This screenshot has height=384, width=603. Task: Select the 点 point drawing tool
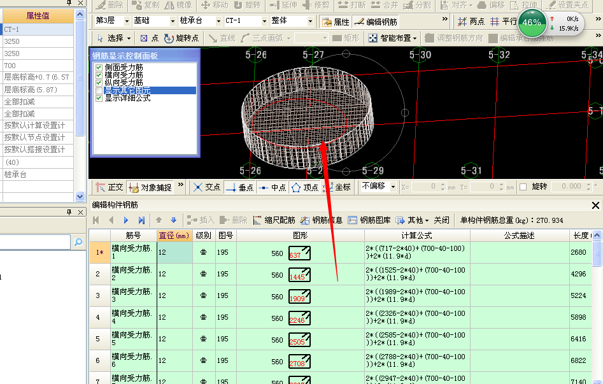149,38
